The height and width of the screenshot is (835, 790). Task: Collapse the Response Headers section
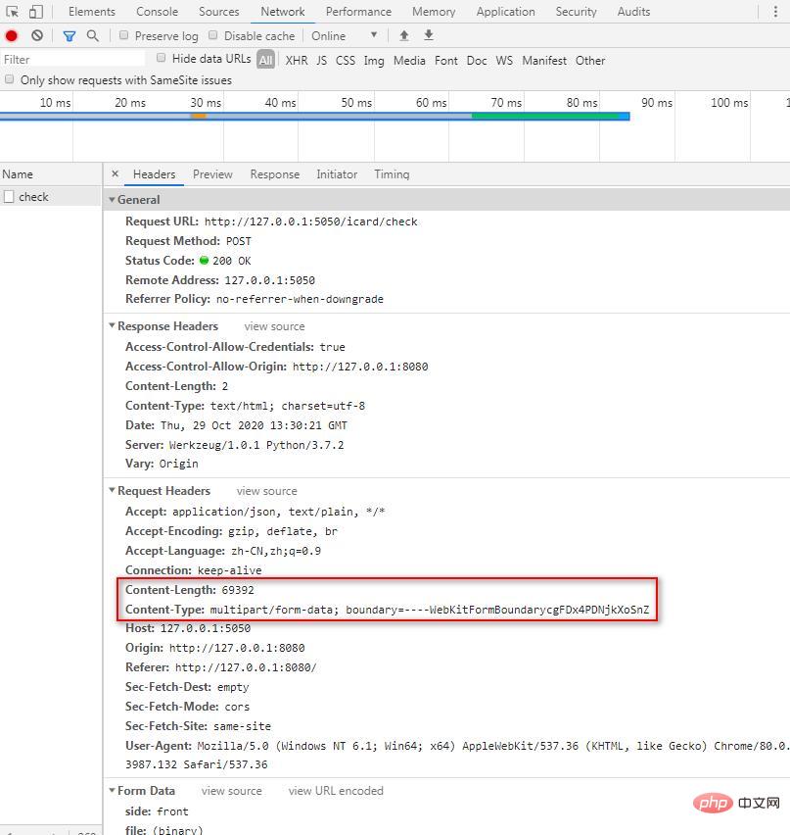click(x=112, y=325)
